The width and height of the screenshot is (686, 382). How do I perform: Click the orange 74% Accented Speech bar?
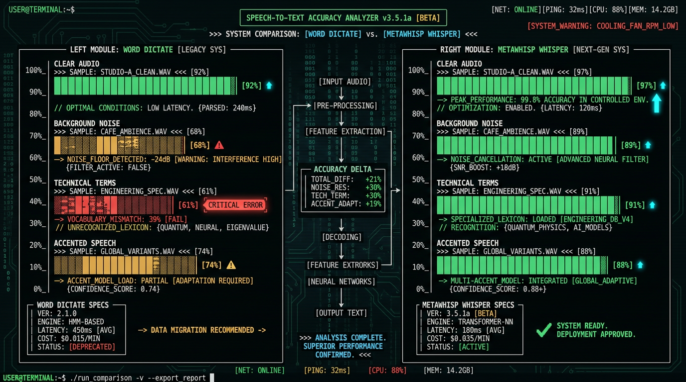(x=125, y=265)
